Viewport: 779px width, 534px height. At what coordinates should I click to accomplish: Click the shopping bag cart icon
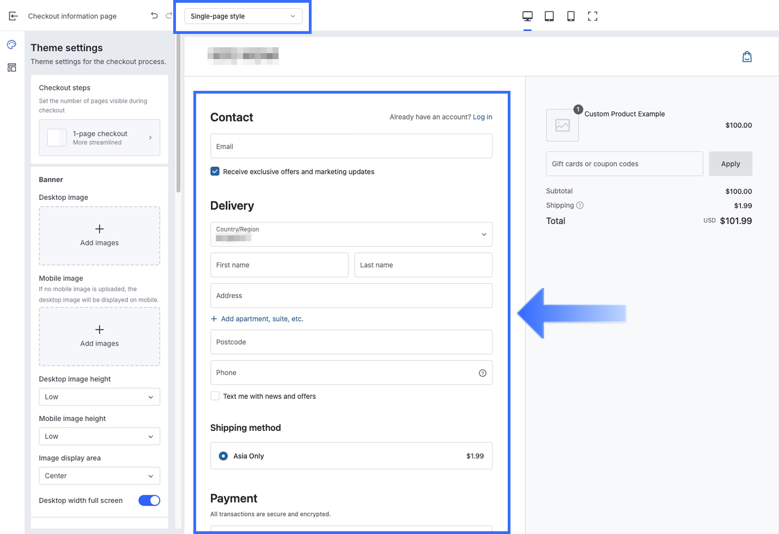pyautogui.click(x=747, y=56)
